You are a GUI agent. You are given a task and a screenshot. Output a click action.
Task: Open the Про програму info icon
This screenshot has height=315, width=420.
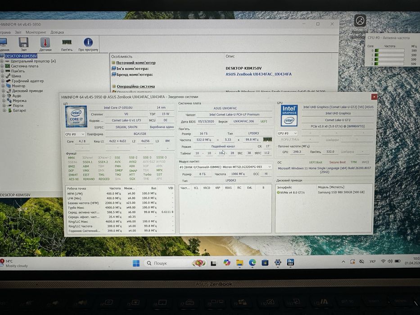tap(88, 44)
